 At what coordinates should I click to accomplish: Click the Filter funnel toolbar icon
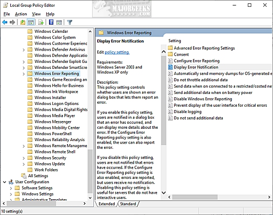(70, 22)
